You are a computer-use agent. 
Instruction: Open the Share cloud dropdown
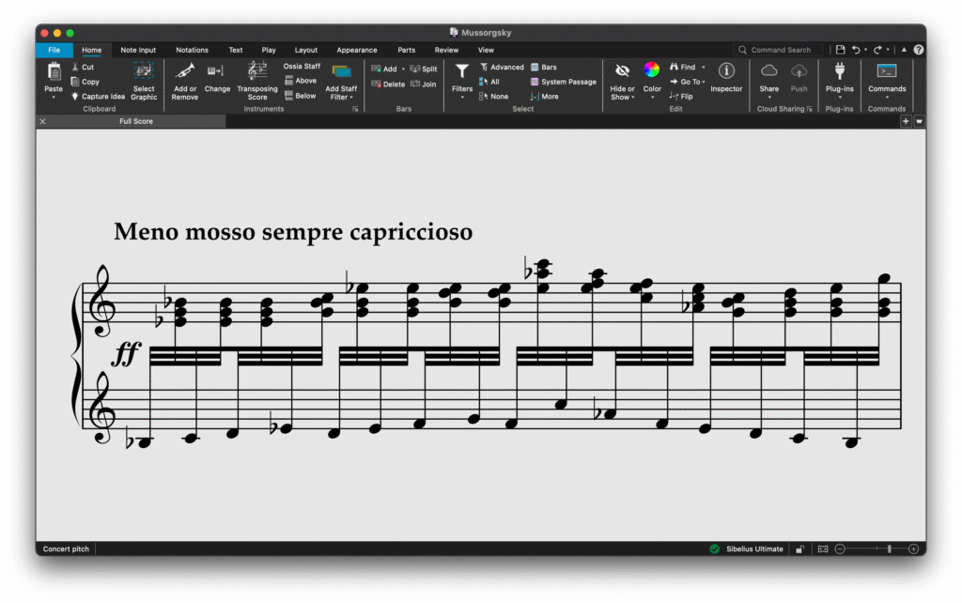(x=769, y=81)
